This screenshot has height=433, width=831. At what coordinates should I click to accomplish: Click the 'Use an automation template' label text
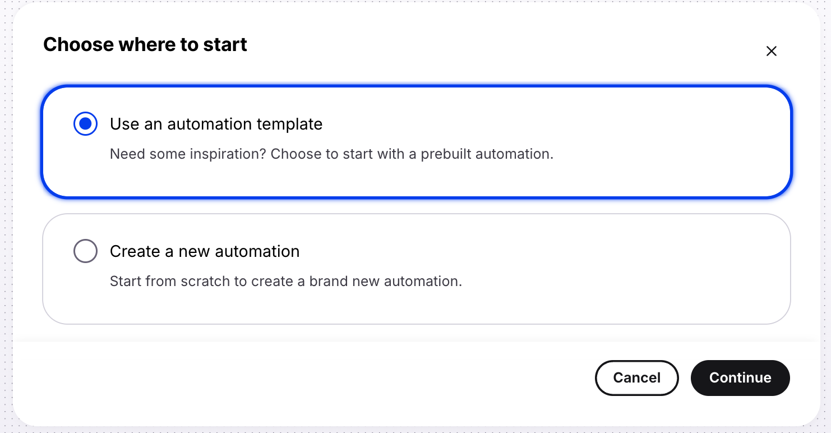[x=216, y=124]
